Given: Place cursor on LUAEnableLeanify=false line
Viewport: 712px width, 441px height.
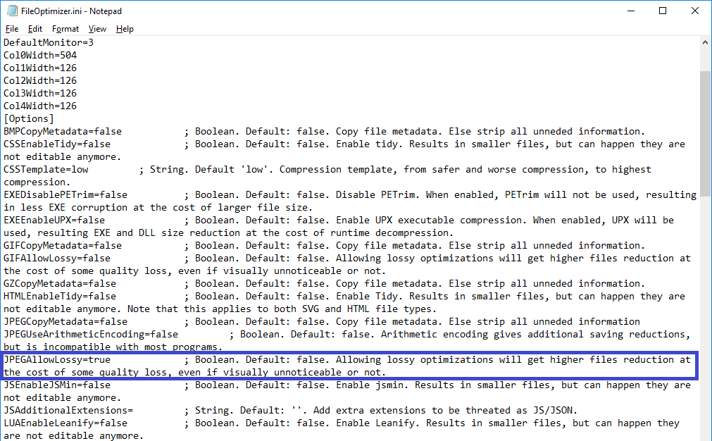Looking at the screenshot, I should pyautogui.click(x=65, y=423).
